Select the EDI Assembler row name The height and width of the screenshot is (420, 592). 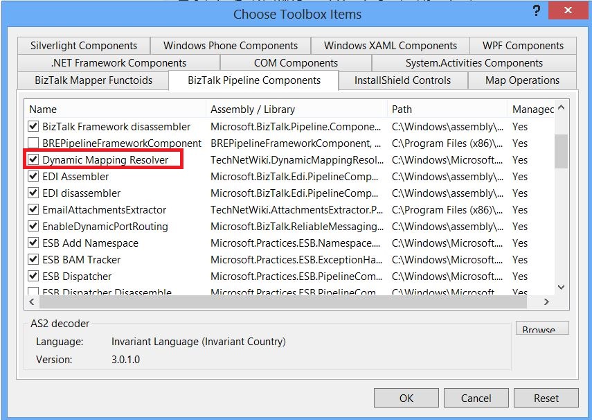pyautogui.click(x=75, y=177)
